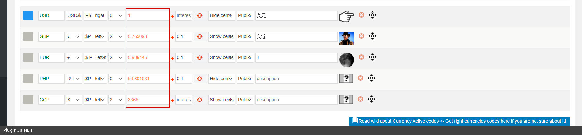Open the Read wiki about Currency codes link
This screenshot has width=582, height=135.
[459, 121]
